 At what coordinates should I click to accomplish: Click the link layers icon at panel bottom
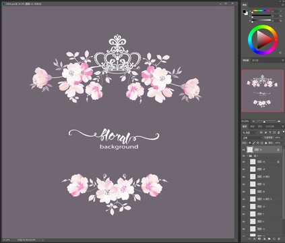[249, 239]
